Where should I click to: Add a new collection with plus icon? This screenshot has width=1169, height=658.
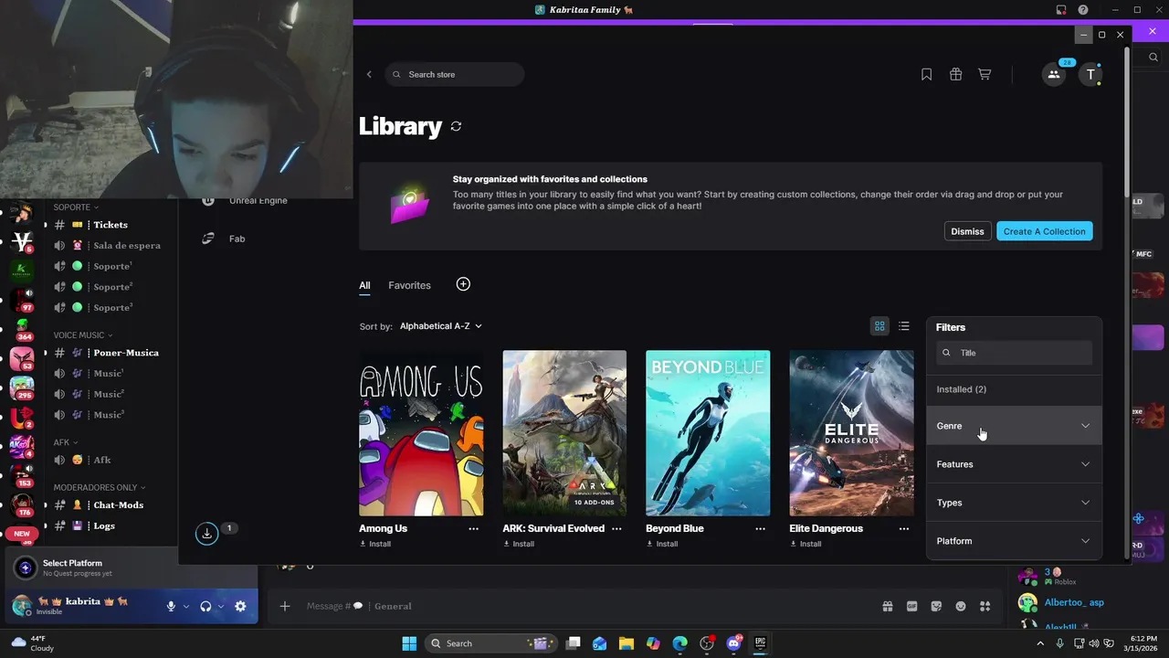pos(463,284)
